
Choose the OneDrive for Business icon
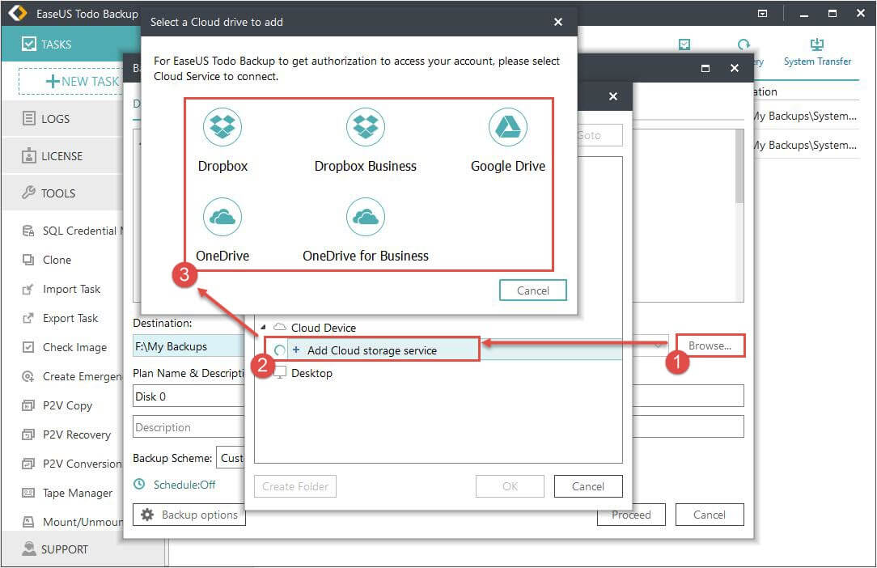tap(365, 217)
